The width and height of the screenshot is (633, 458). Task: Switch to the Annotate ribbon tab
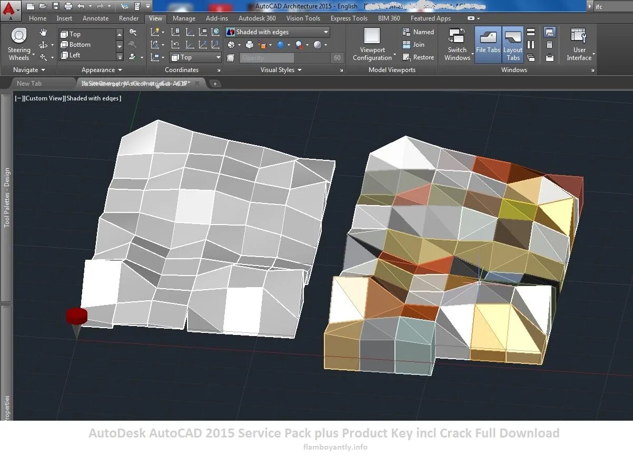(x=95, y=18)
